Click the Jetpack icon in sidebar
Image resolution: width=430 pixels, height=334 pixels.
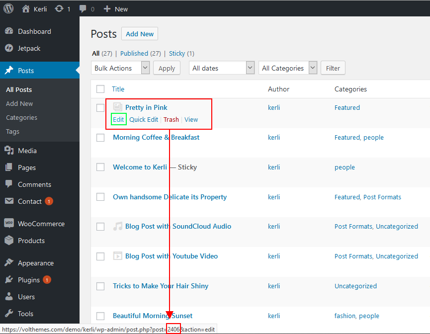[9, 48]
